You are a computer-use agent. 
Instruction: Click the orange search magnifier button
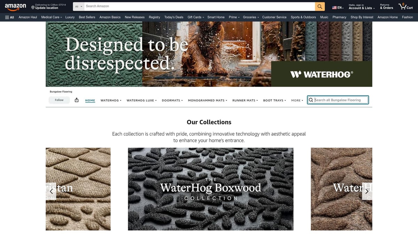pyautogui.click(x=320, y=6)
